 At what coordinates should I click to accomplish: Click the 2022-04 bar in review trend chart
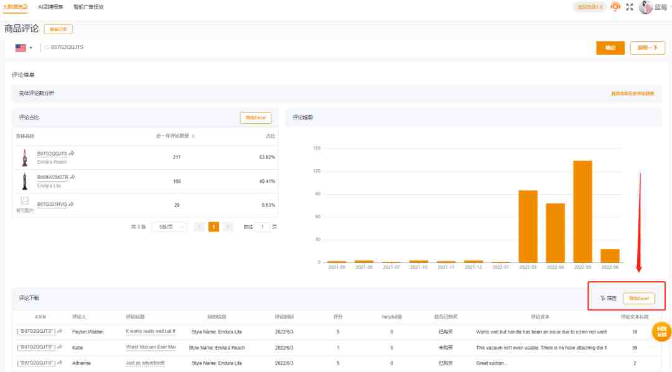click(x=555, y=233)
